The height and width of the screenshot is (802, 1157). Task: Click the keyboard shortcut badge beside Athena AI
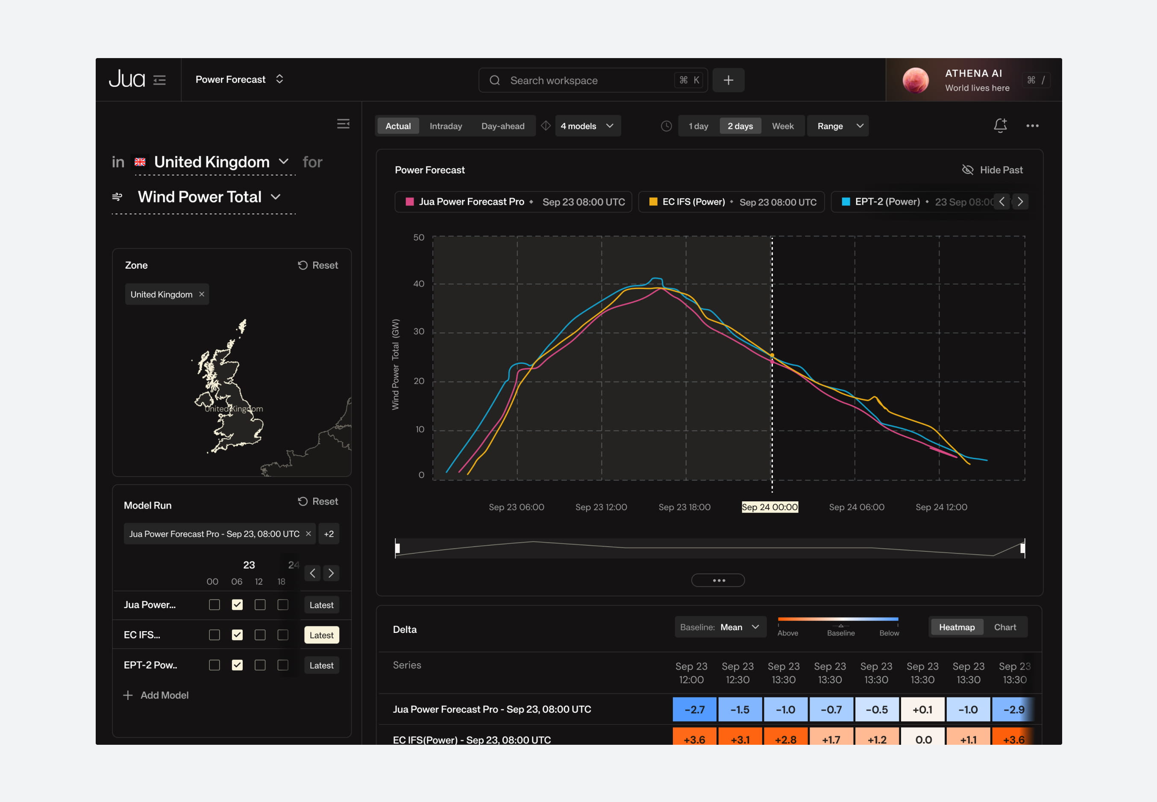pos(1037,80)
